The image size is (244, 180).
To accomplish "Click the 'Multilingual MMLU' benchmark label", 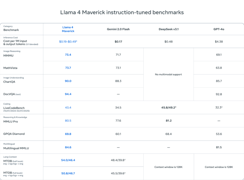I will pyautogui.click(x=16, y=148).
